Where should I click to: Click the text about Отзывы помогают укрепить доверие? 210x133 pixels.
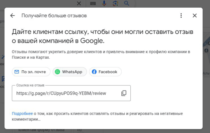(x=101, y=54)
